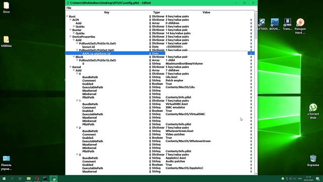Open the Docs folder on the desktop
The height and width of the screenshot is (182, 323).
point(7,8)
